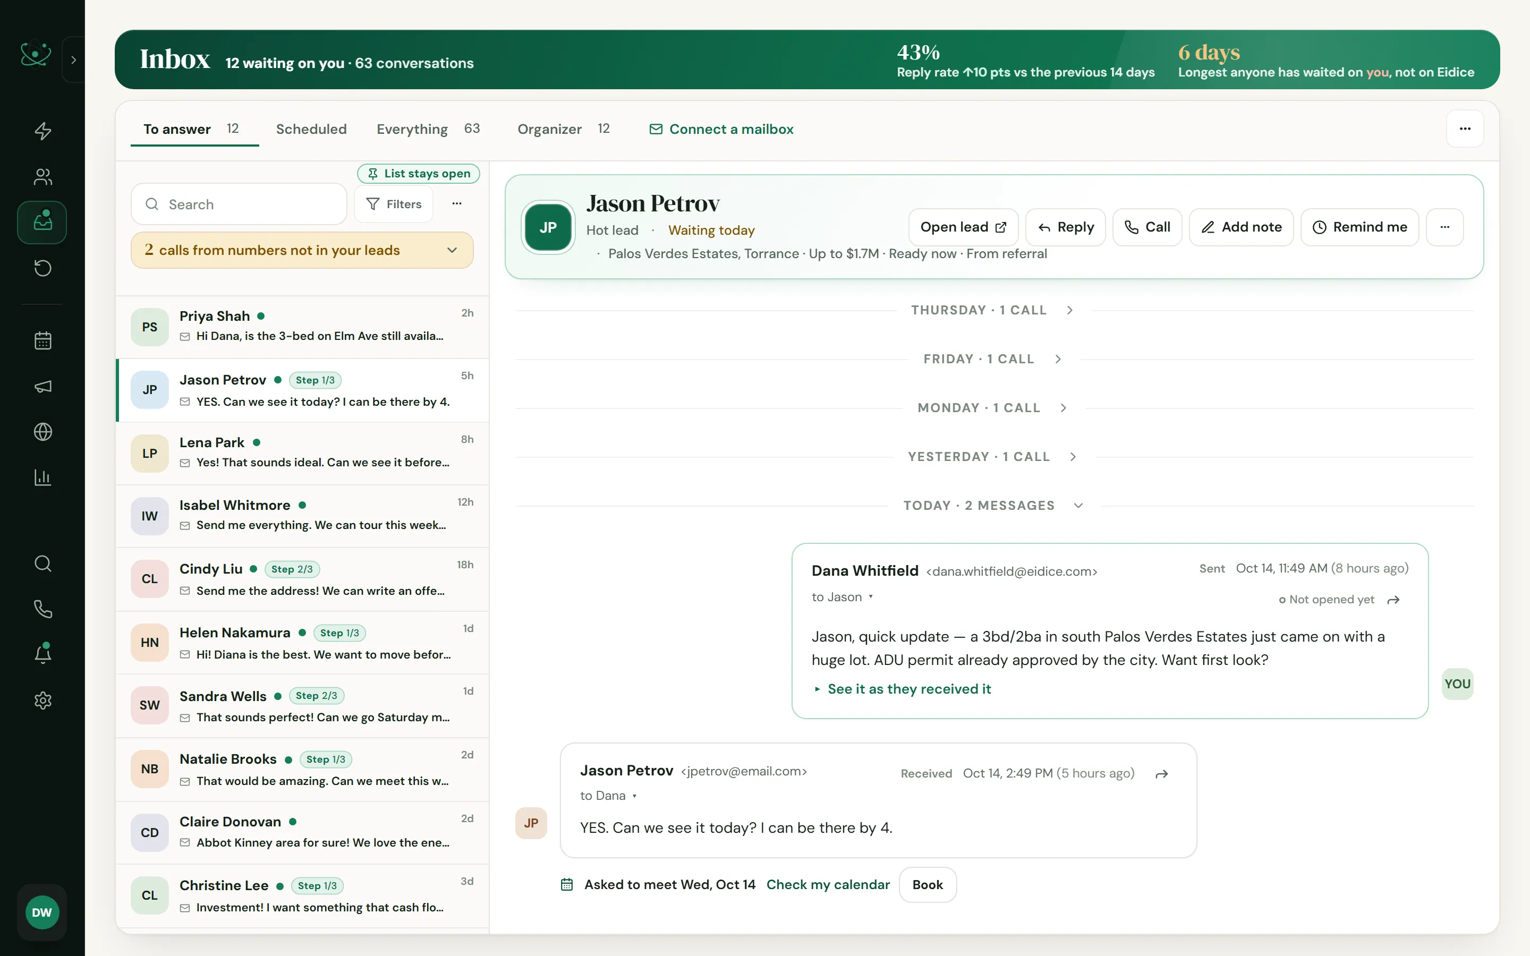Screen dimensions: 1530x956
Task: Forward Dana Whitfield's sent message arrow
Action: click(1393, 600)
